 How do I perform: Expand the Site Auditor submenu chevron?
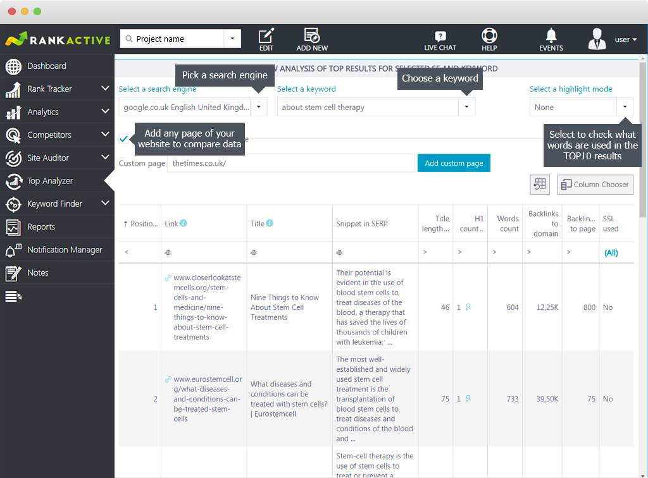tap(106, 157)
